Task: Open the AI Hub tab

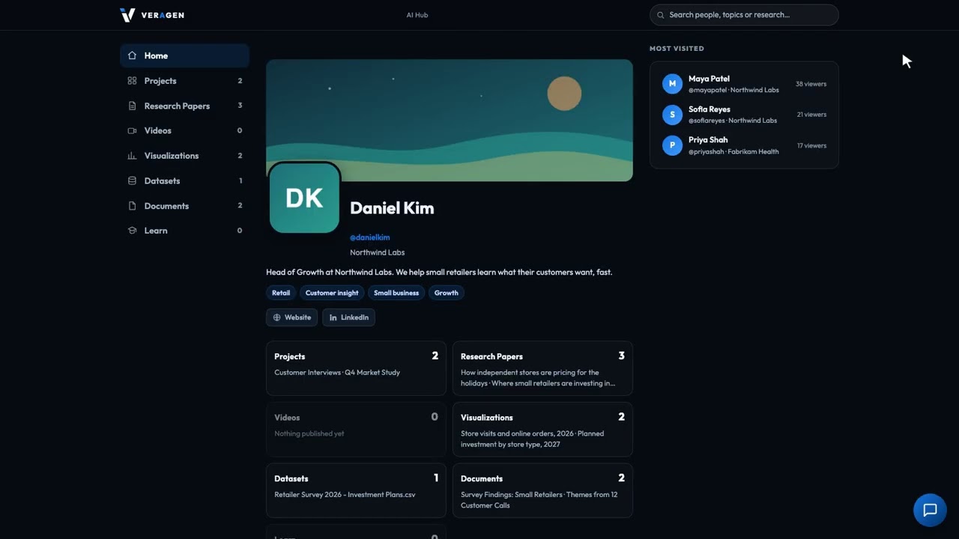Action: (417, 15)
